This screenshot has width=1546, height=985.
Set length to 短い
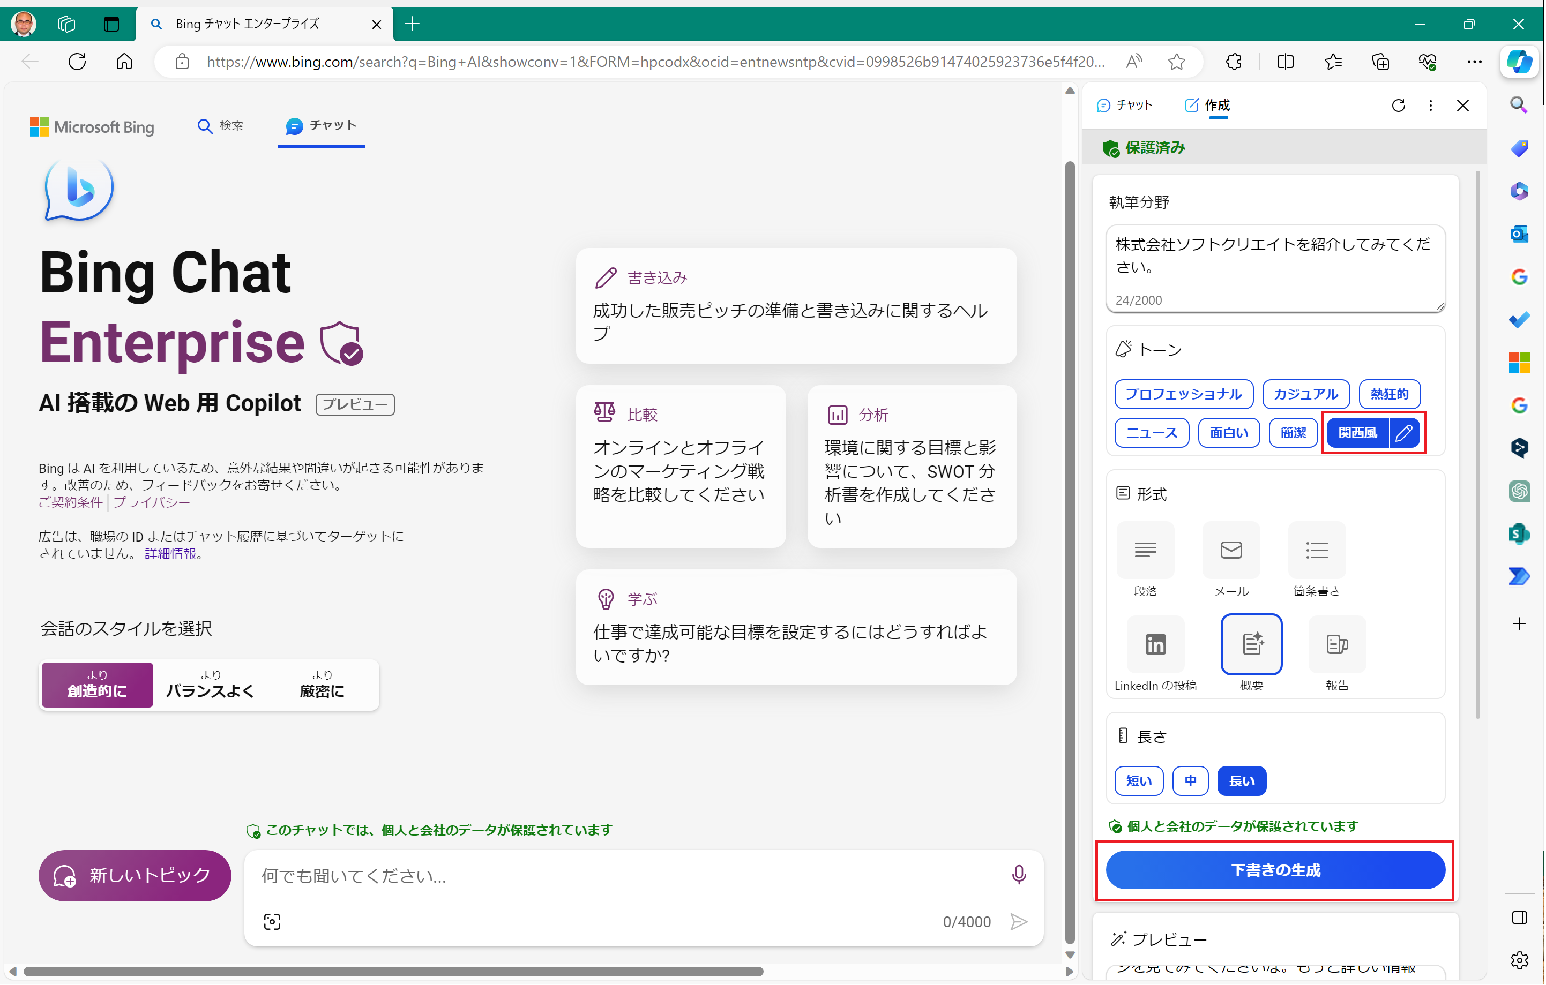[x=1139, y=781]
